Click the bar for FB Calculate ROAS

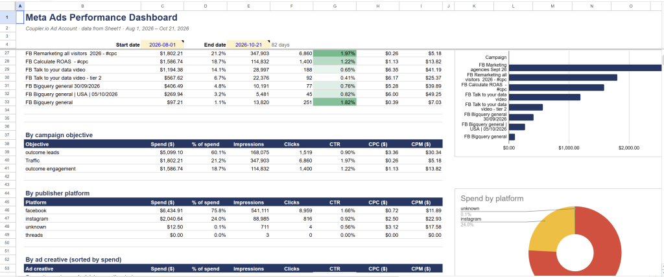tap(556, 87)
